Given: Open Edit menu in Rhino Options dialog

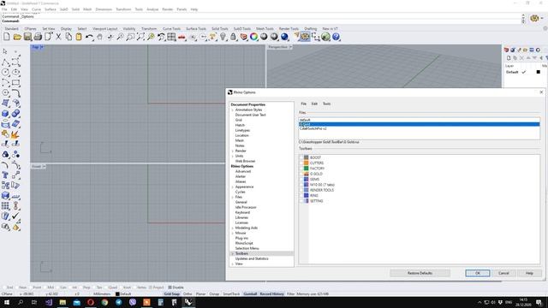Looking at the screenshot, I should (314, 104).
